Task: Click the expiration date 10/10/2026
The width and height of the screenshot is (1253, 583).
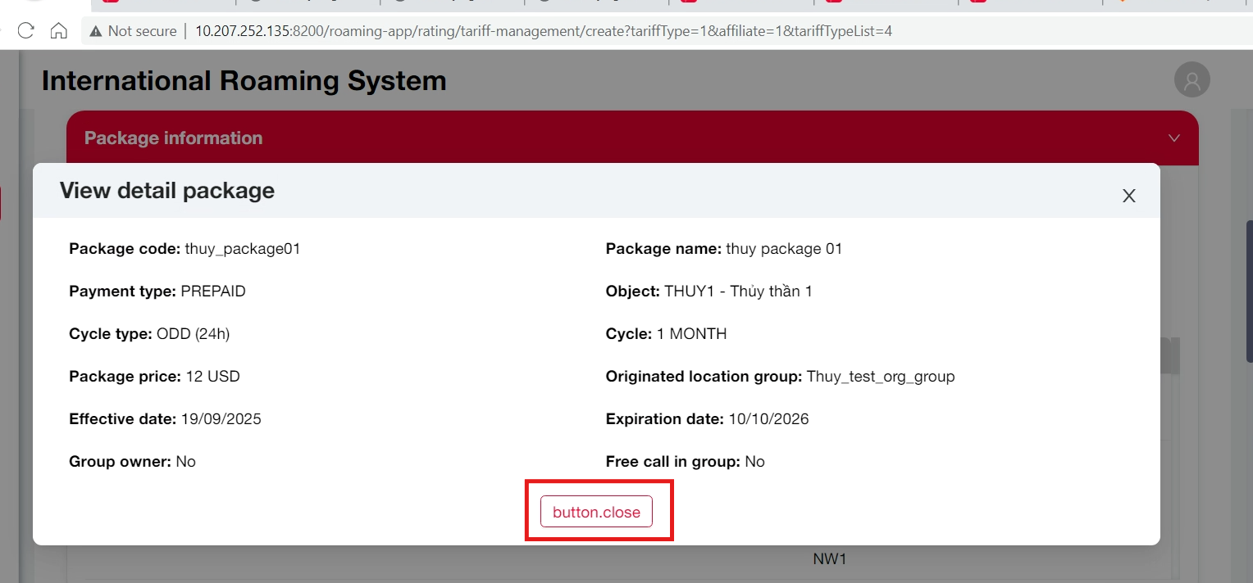Action: (768, 419)
